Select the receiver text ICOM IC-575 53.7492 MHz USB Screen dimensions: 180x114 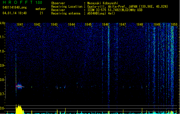coord(115,10)
